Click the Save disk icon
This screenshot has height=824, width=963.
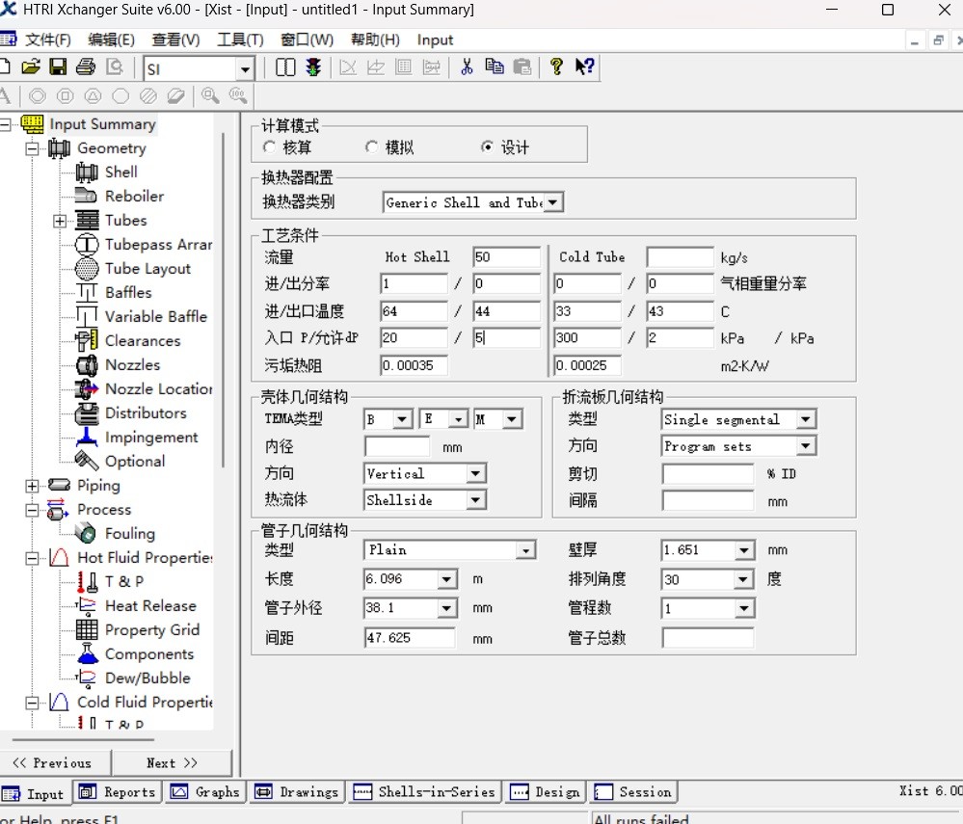[58, 66]
